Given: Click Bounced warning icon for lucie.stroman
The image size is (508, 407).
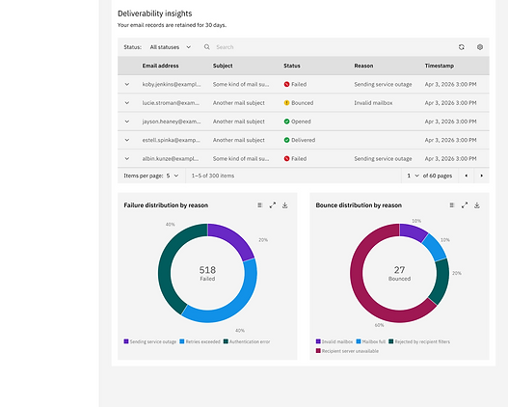Looking at the screenshot, I should pyautogui.click(x=286, y=103).
